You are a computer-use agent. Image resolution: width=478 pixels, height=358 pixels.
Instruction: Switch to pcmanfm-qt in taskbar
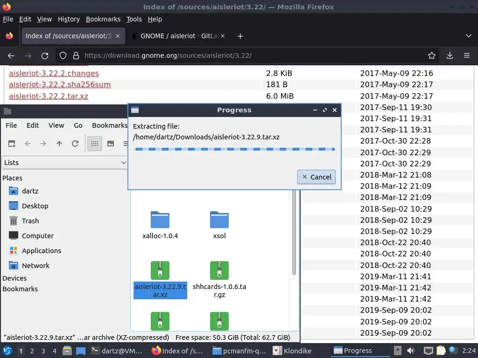tap(239, 351)
